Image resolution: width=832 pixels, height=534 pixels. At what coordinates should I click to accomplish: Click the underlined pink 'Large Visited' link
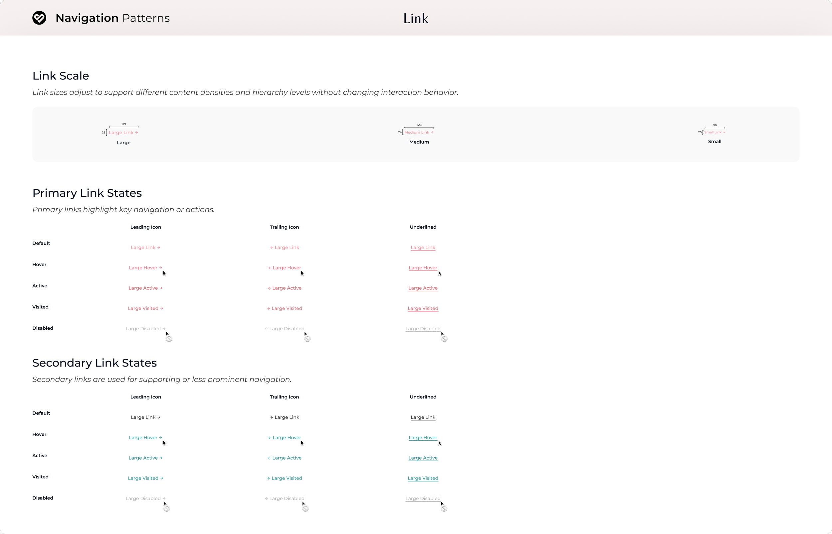(423, 308)
